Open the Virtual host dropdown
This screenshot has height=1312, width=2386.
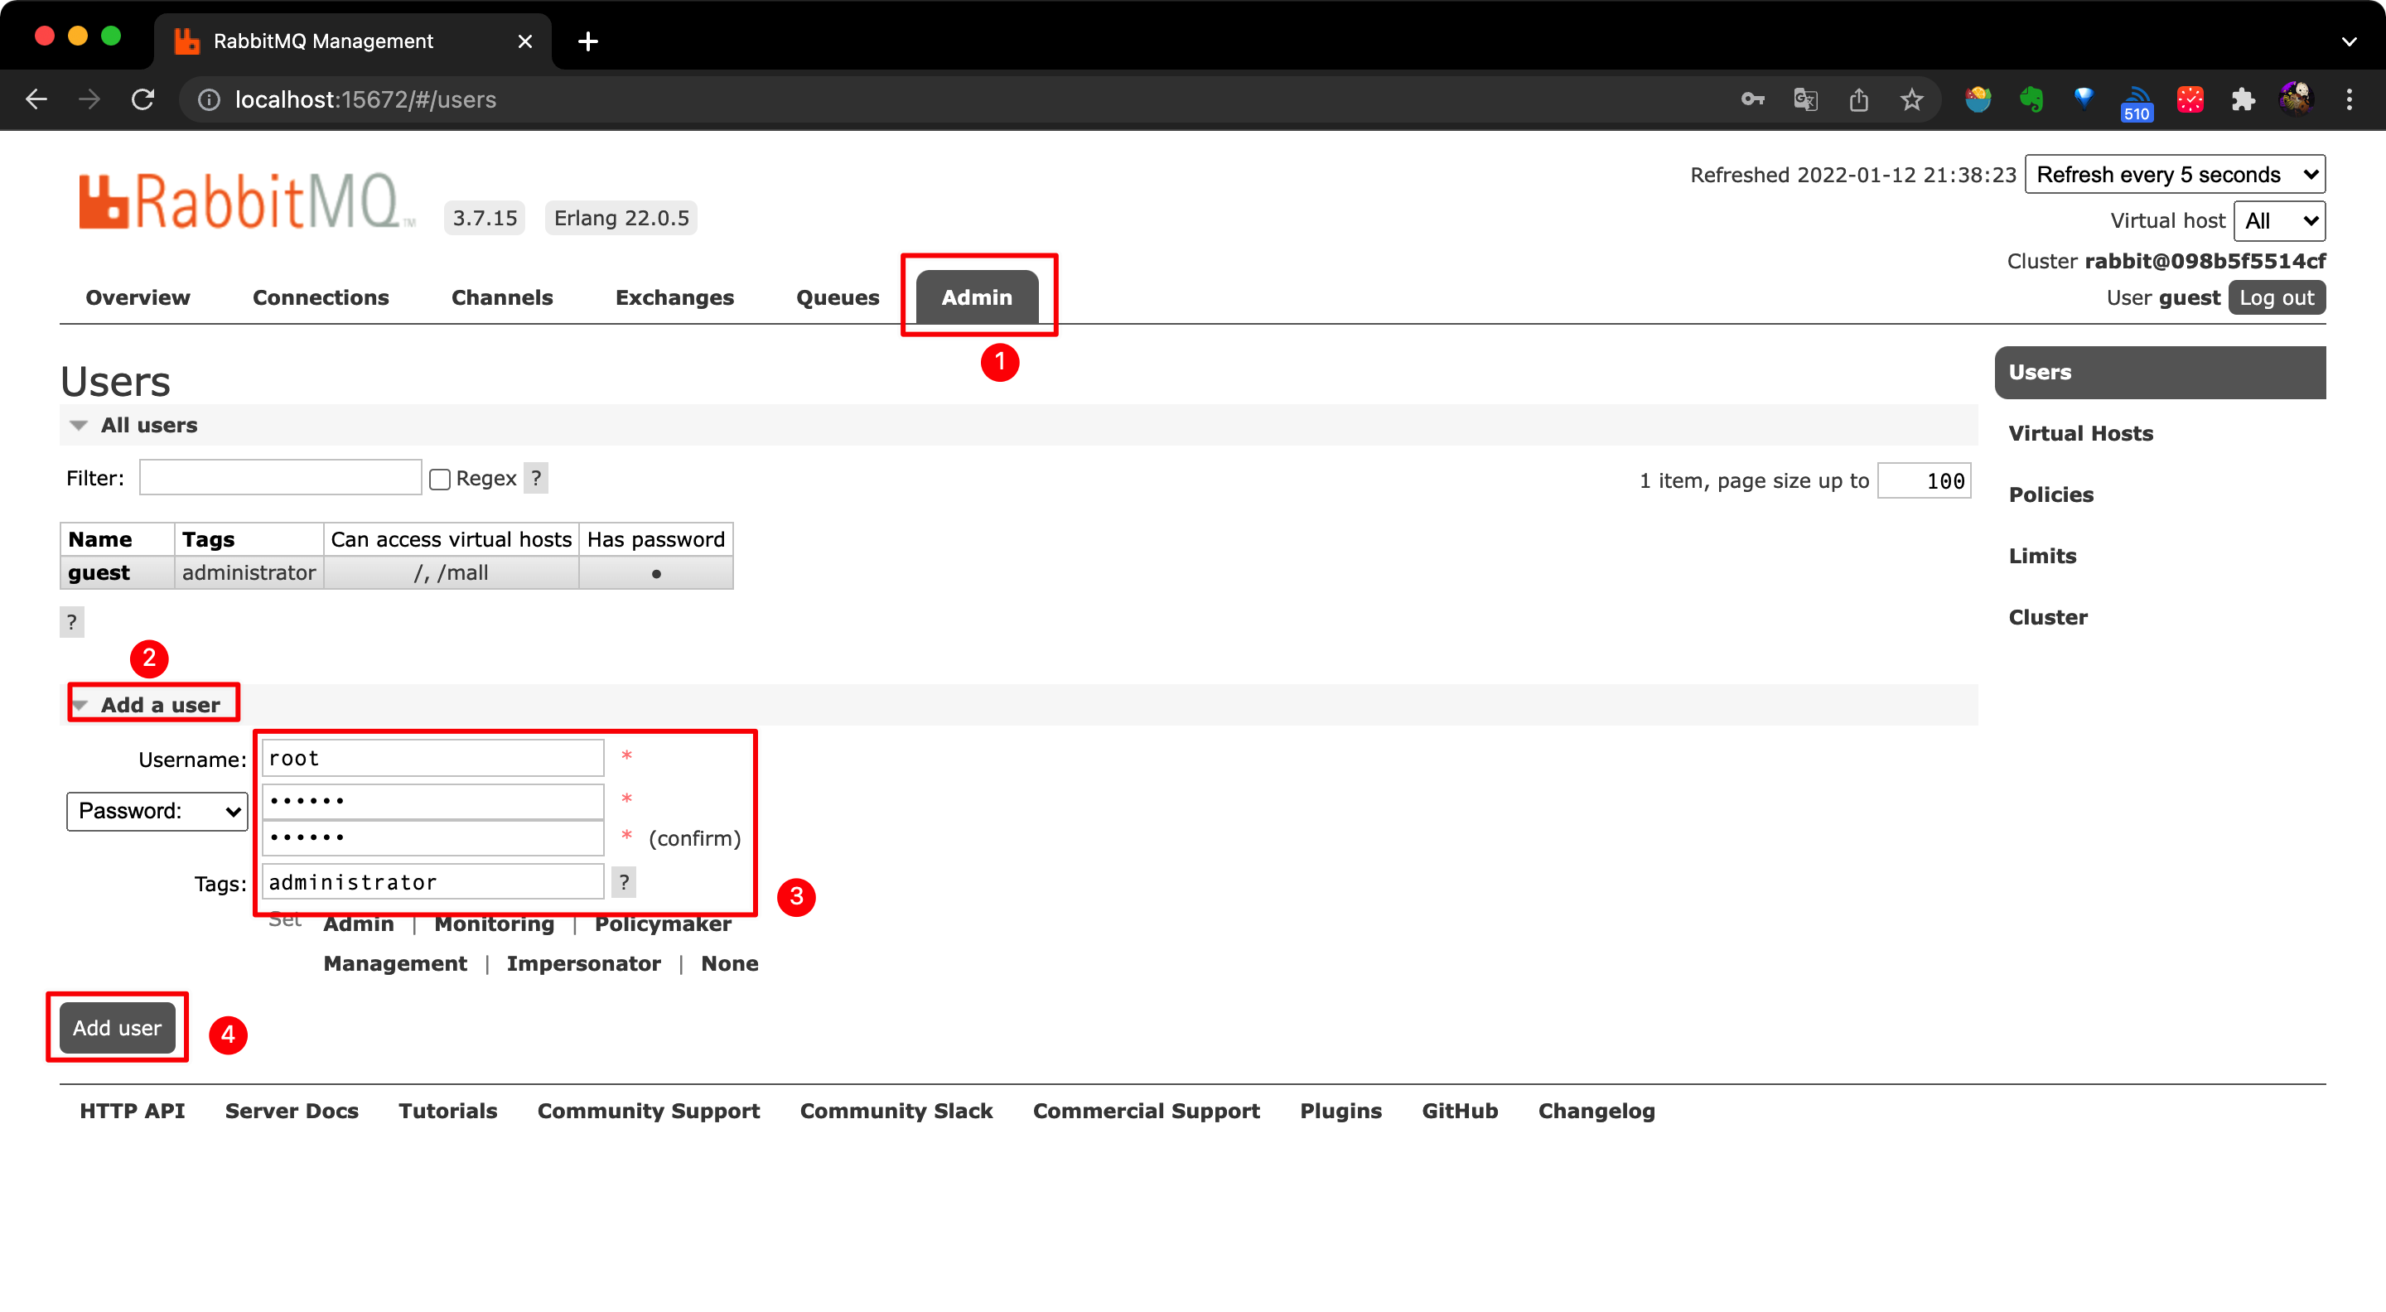tap(2278, 220)
